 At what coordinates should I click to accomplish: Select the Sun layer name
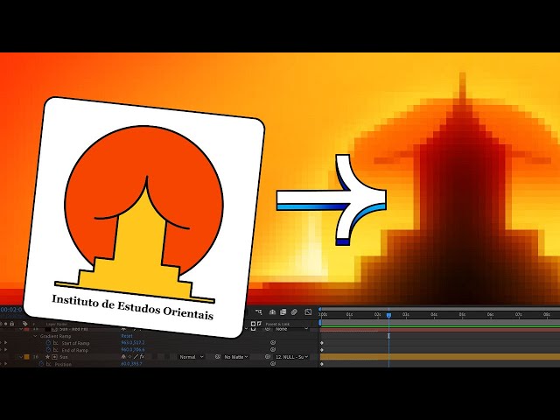pos(64,357)
